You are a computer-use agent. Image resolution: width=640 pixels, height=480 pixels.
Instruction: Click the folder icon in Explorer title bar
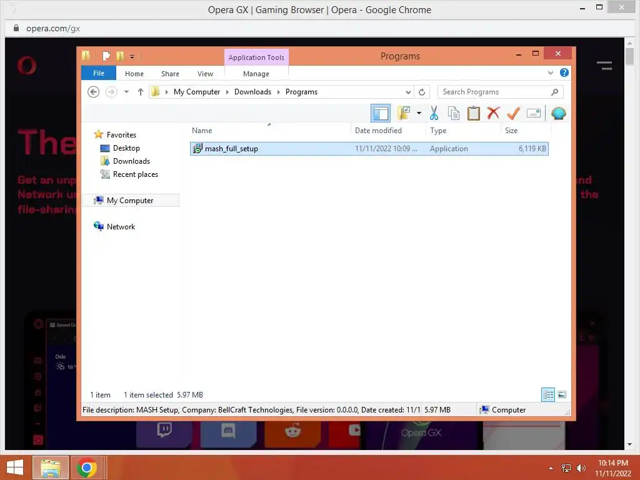[86, 56]
